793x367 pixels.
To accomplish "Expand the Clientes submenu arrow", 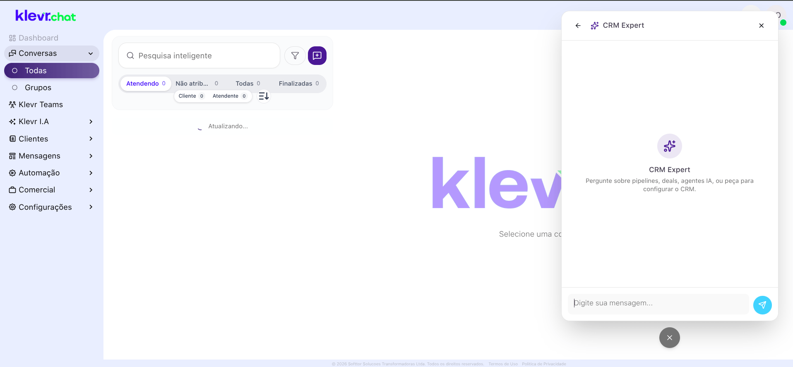I will pos(91,139).
